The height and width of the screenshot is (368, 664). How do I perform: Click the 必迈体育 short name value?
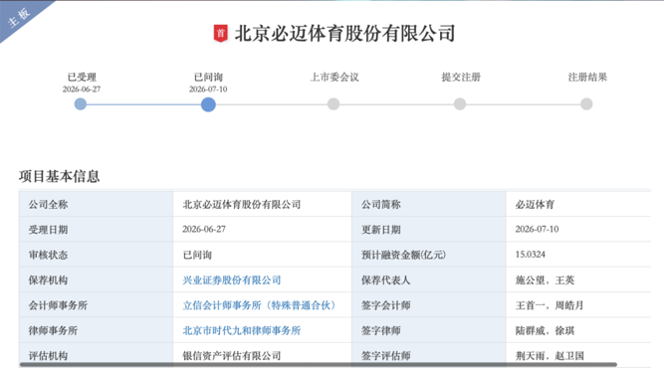(535, 205)
